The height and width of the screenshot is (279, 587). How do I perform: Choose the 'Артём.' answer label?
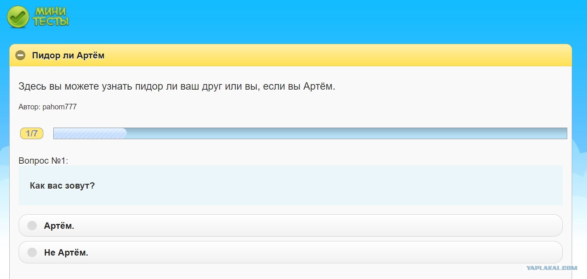point(59,226)
